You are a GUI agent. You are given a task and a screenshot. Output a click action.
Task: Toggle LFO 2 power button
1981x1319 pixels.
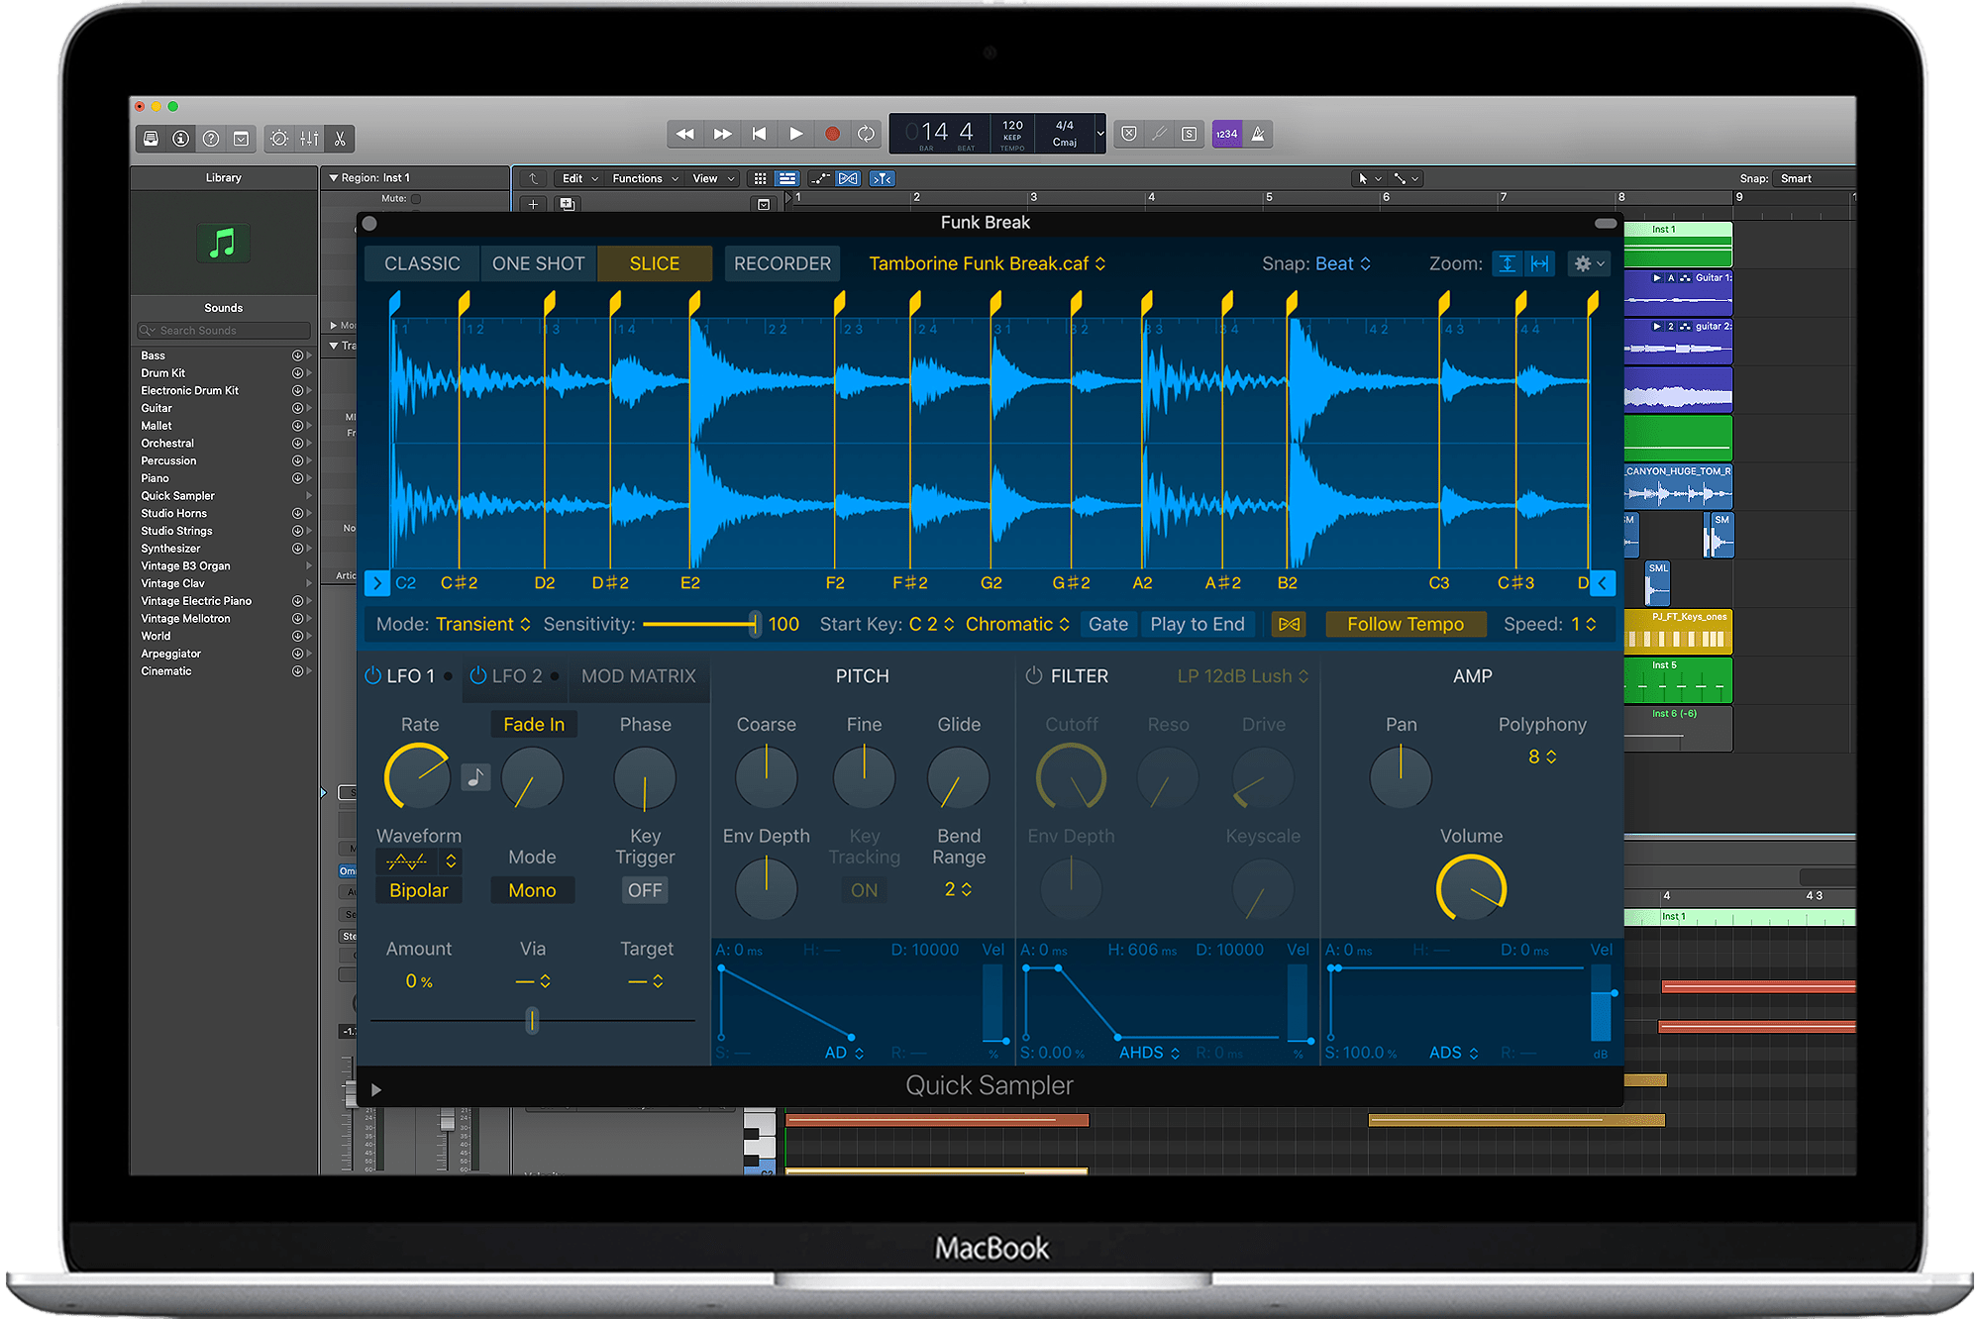coord(478,675)
